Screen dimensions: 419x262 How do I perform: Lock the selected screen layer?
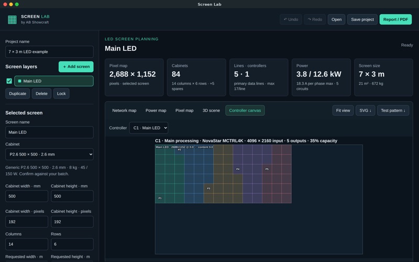point(61,94)
